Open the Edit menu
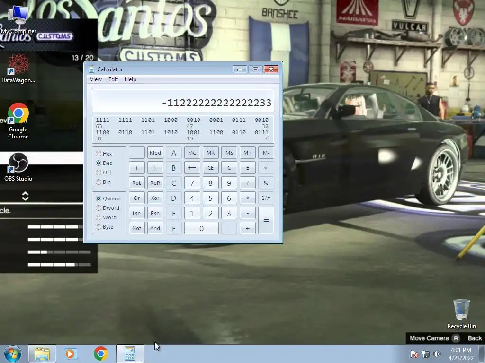 113,79
